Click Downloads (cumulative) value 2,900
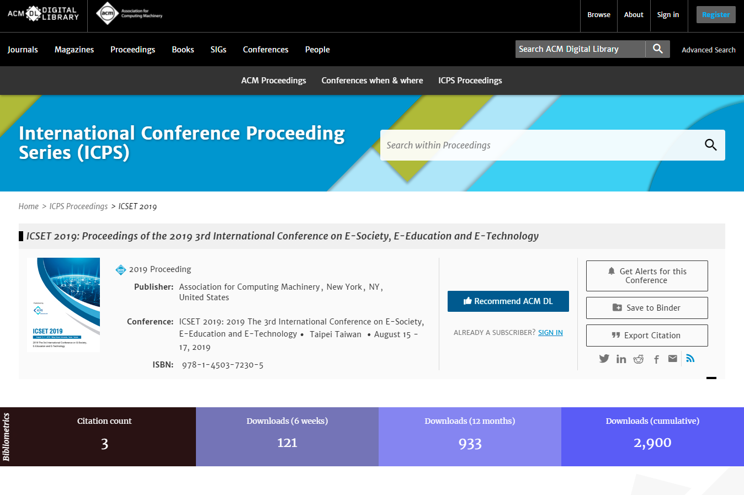Image resolution: width=744 pixels, height=495 pixels. point(652,443)
